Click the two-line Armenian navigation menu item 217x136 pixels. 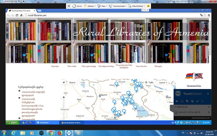pyautogui.click(x=124, y=66)
